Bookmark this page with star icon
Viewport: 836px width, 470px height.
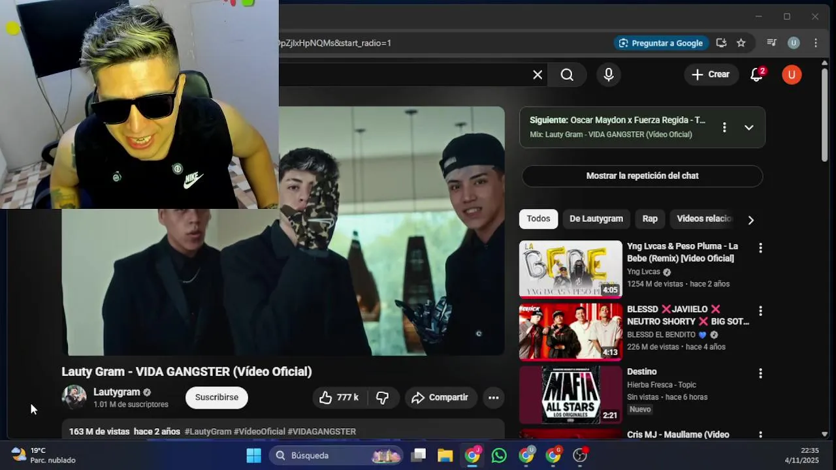(x=741, y=43)
